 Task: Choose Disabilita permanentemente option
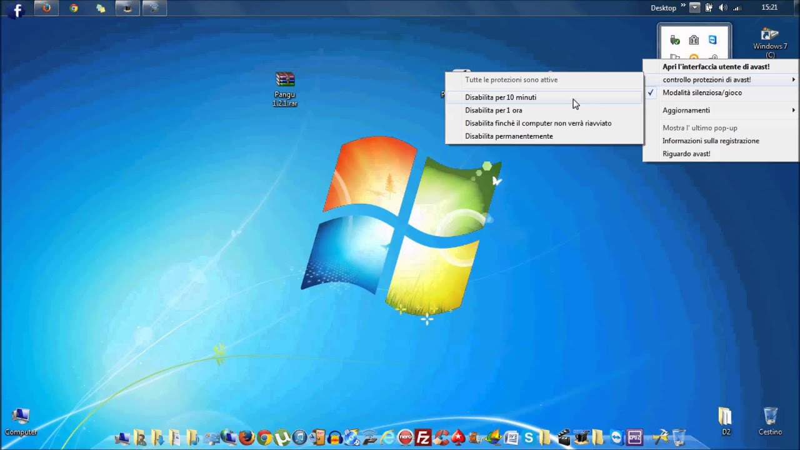click(x=544, y=136)
